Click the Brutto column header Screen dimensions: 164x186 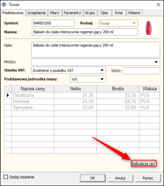[118, 89]
